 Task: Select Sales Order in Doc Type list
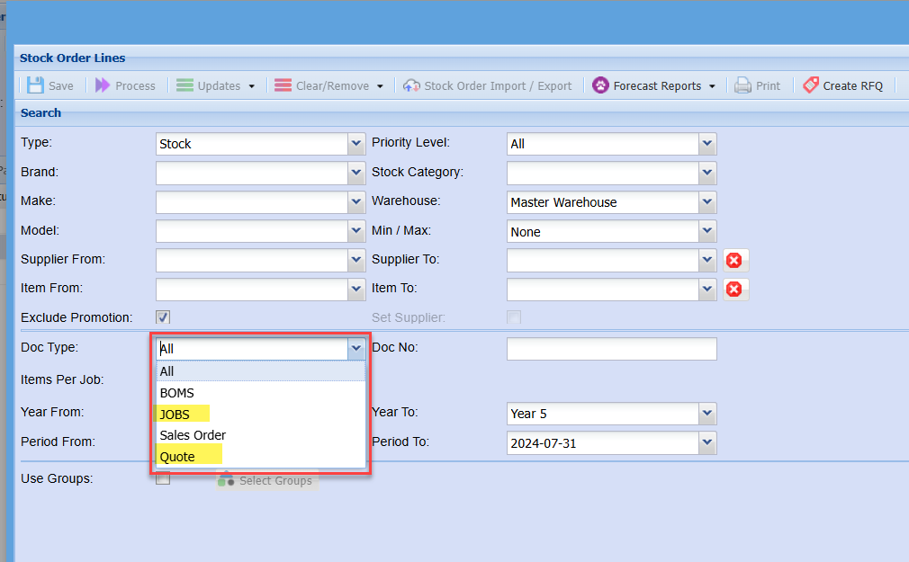pos(261,435)
